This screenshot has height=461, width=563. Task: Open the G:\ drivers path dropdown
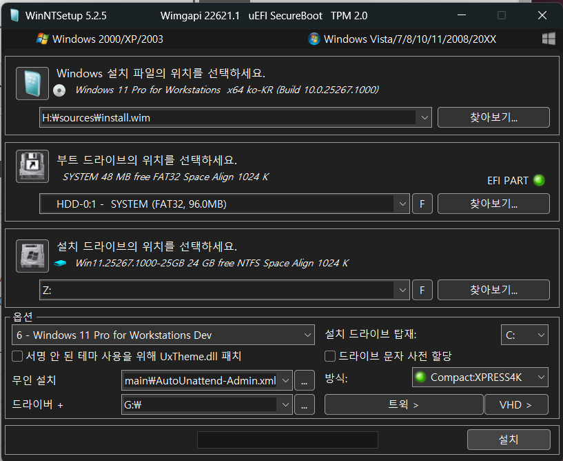(285, 404)
